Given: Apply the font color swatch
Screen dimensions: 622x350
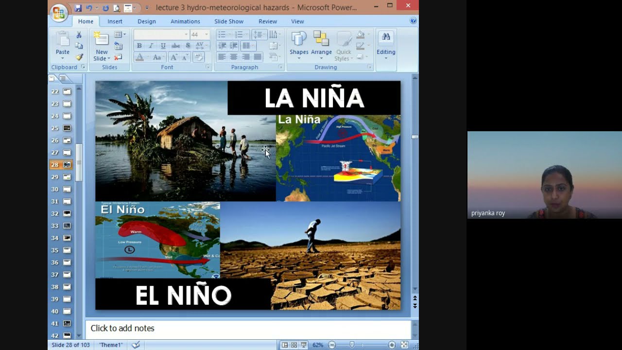Looking at the screenshot, I should coord(139,57).
